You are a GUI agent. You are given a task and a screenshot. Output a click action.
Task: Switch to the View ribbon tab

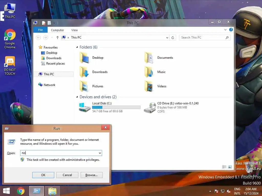pos(74,30)
